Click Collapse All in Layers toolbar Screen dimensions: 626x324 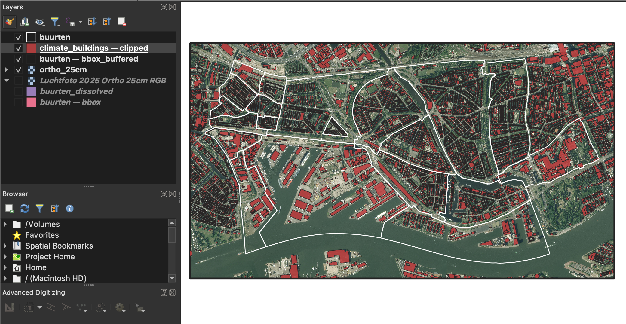(x=107, y=22)
